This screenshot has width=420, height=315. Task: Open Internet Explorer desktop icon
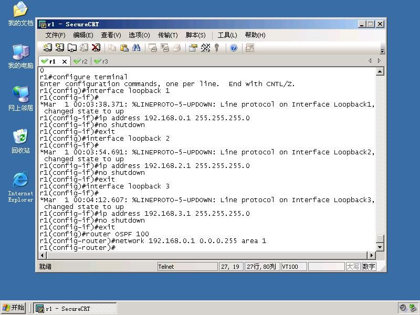pyautogui.click(x=20, y=187)
